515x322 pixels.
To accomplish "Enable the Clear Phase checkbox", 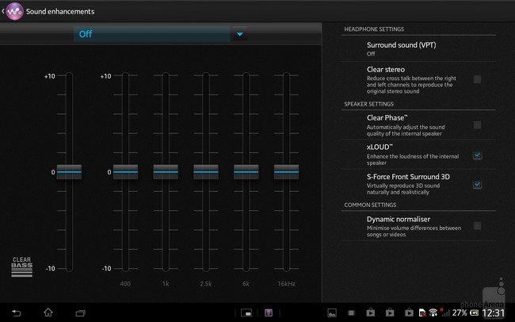I will [x=477, y=125].
